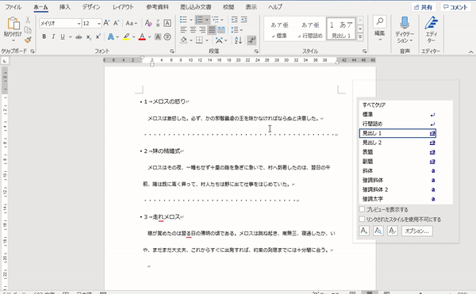Click the コメント button
Image resolution: width=476 pixels, height=294 pixels.
coord(455,7)
